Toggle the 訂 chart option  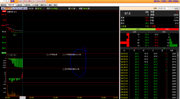[x=18, y=9]
